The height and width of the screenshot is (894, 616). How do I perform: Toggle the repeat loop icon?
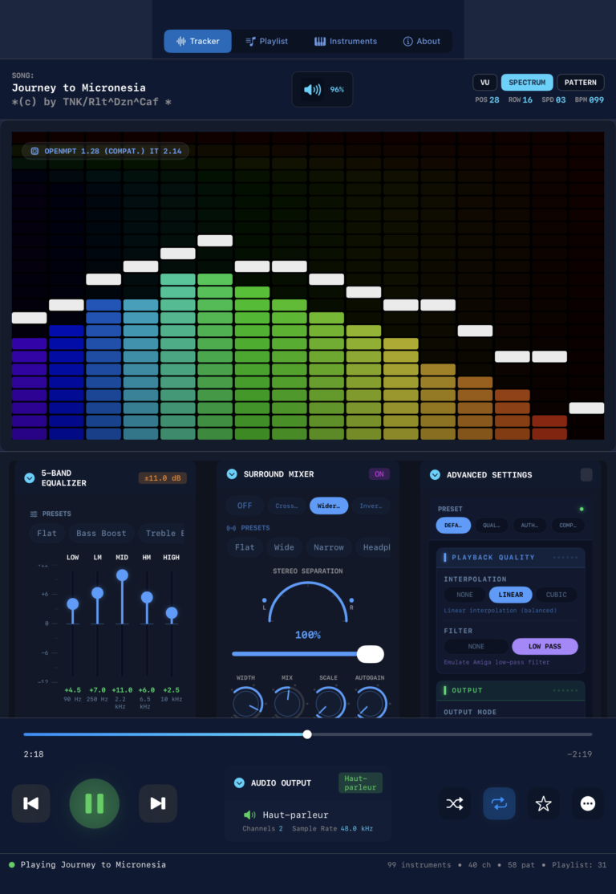point(499,803)
